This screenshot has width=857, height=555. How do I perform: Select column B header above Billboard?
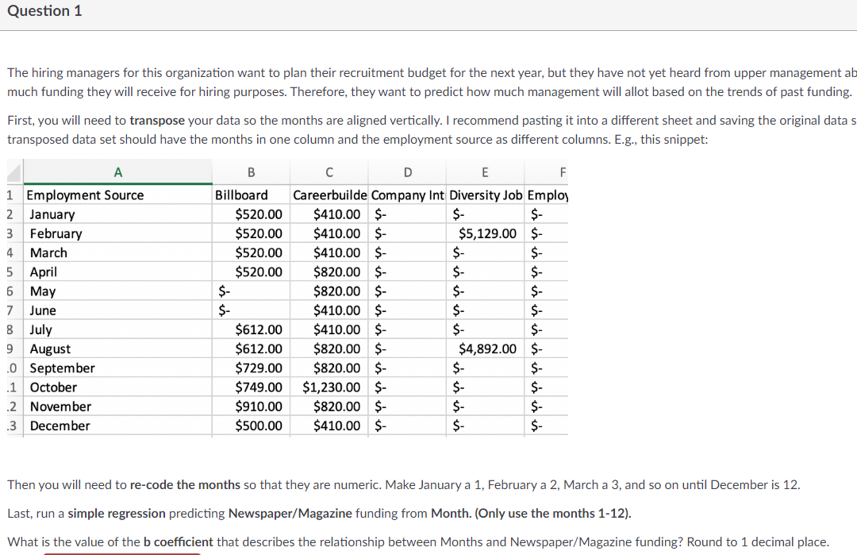251,172
